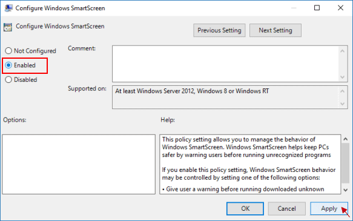Image resolution: width=353 pixels, height=221 pixels.
Task: Click up arrow of Comment box scrollbar
Action: pyautogui.click(x=343, y=51)
